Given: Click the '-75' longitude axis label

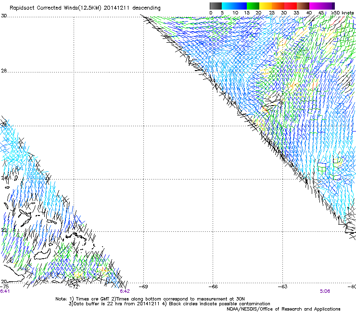Looking at the screenshot, I should pos(4,287).
